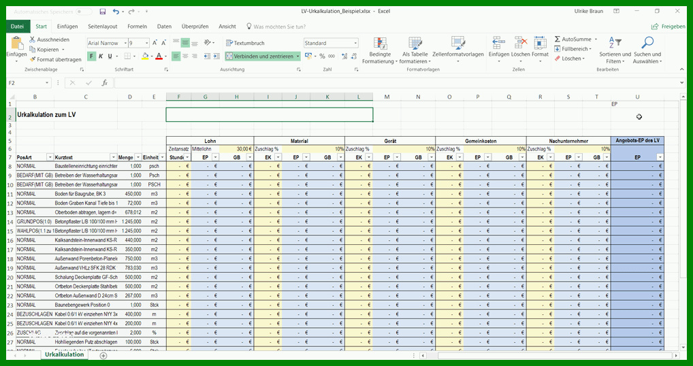Open Kurztext column filter dropdown
This screenshot has width=693, height=366.
point(113,157)
